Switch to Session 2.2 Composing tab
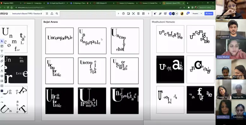The height and width of the screenshot is (125, 246). click(x=34, y=3)
